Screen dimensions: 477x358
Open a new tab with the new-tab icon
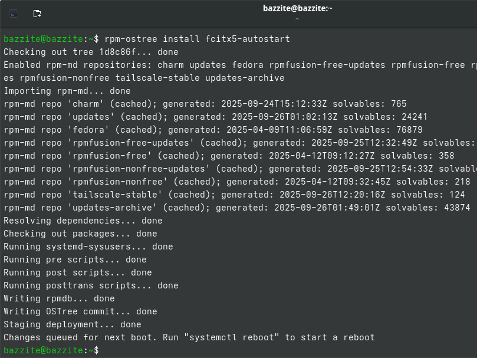pyautogui.click(x=37, y=13)
